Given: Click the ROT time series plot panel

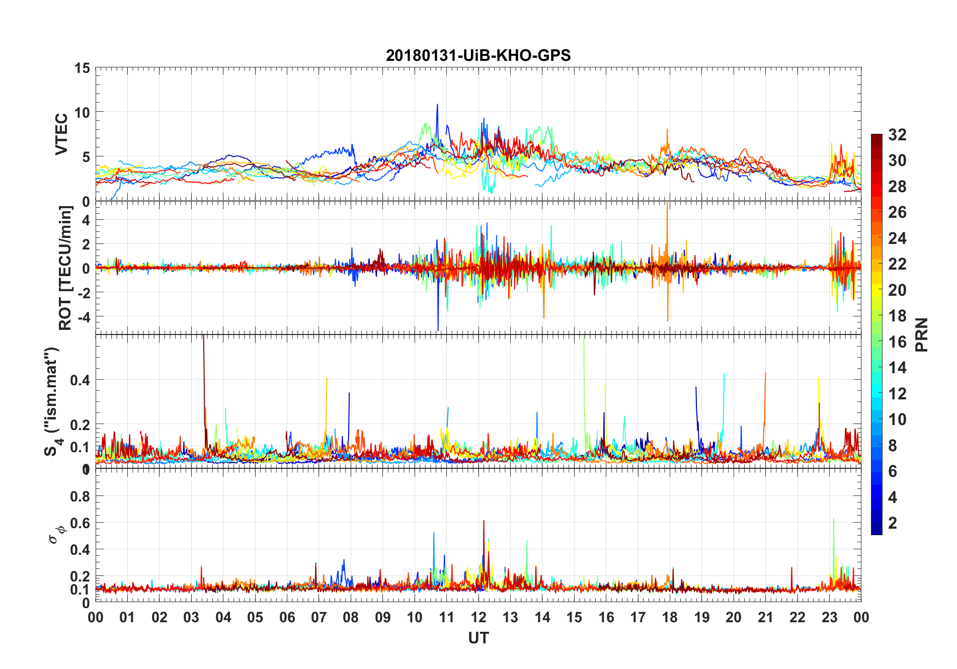Looking at the screenshot, I should pos(478,268).
